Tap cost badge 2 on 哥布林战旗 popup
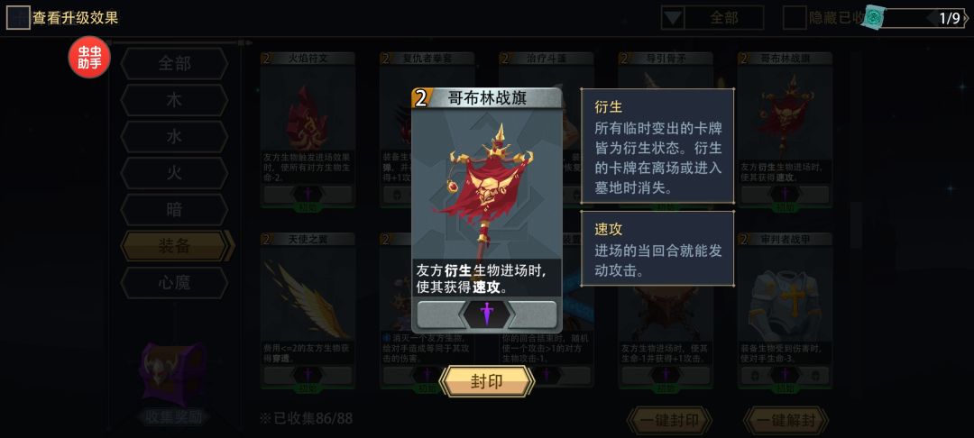 [422, 98]
